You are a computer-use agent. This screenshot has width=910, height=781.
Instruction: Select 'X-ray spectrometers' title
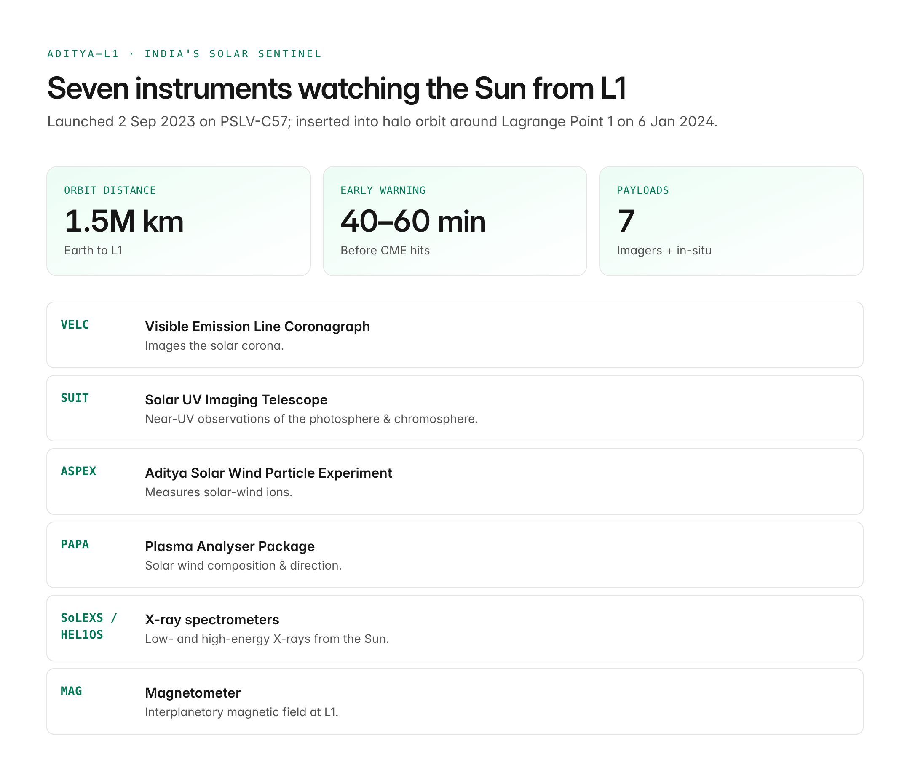(x=212, y=620)
